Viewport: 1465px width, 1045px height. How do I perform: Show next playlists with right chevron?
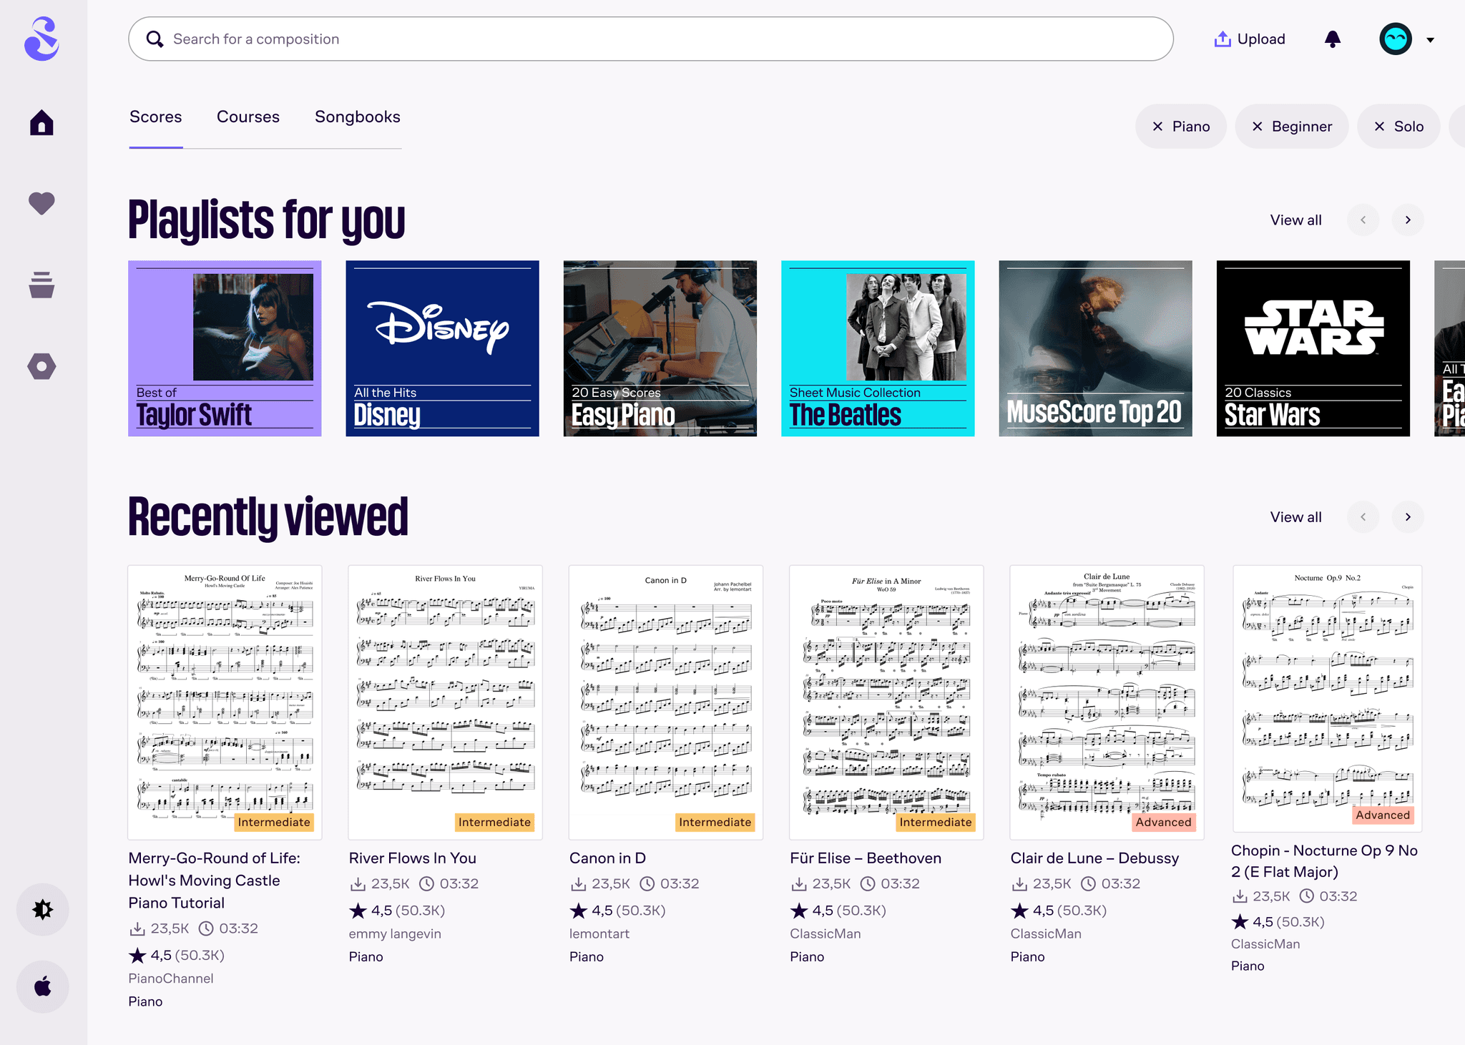click(x=1408, y=220)
